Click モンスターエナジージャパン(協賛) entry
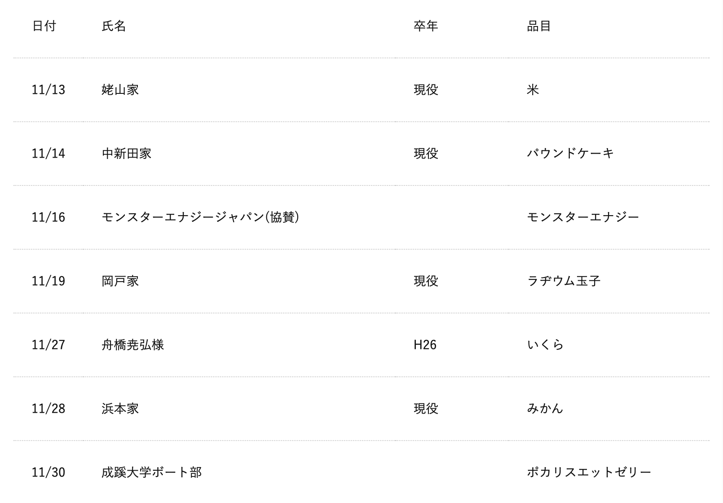 coord(200,217)
